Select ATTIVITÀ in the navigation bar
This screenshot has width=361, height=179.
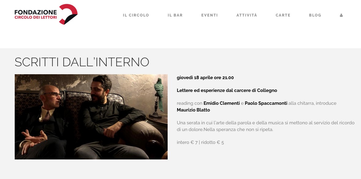[x=247, y=15]
